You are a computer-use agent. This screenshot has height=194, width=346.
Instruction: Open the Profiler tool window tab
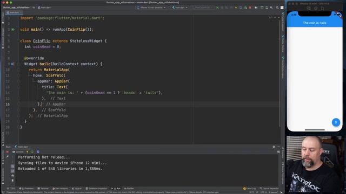[x=129, y=189]
